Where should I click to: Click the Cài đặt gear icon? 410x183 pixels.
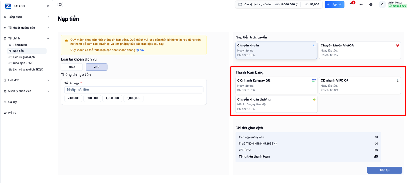[x=5, y=102]
